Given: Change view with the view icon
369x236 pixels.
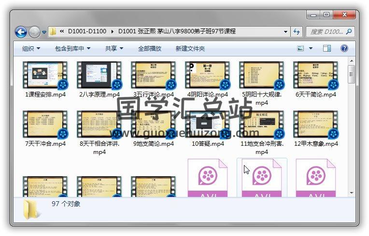Looking at the screenshot, I should 300,48.
